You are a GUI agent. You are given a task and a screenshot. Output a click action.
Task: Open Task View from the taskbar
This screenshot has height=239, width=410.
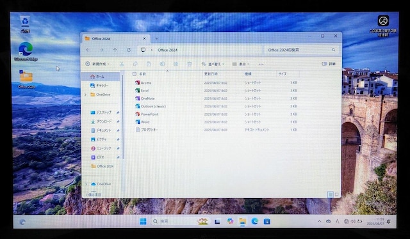[217, 221]
